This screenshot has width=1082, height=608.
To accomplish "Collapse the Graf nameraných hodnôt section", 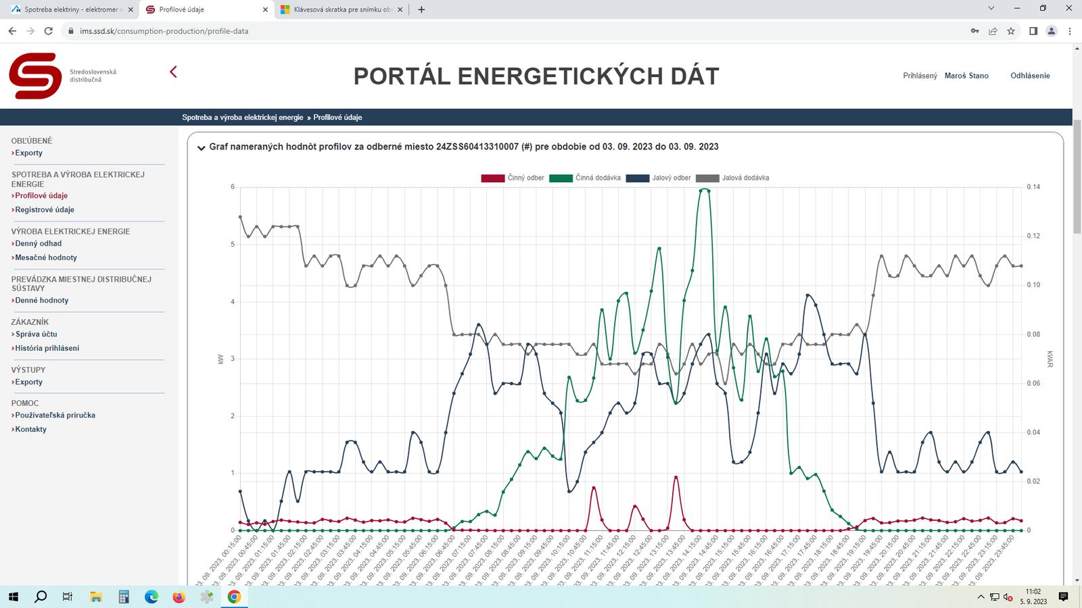I will coord(201,148).
